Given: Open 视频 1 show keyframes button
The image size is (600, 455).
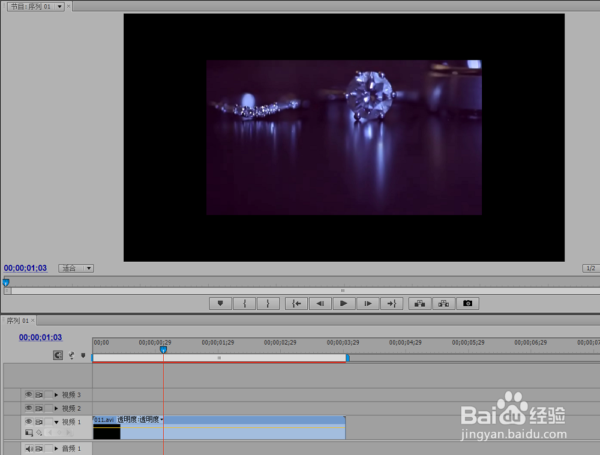Looking at the screenshot, I should click(39, 432).
